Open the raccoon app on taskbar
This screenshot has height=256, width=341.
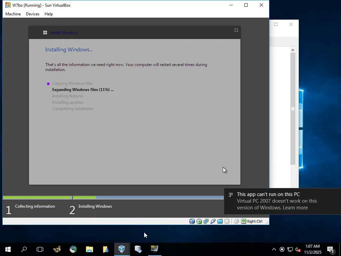click(x=57, y=249)
